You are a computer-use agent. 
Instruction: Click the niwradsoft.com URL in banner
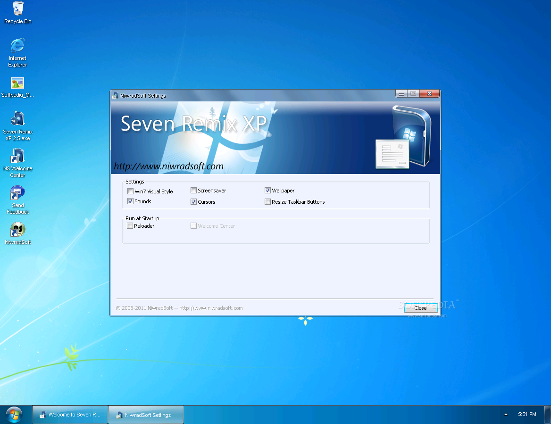(169, 166)
